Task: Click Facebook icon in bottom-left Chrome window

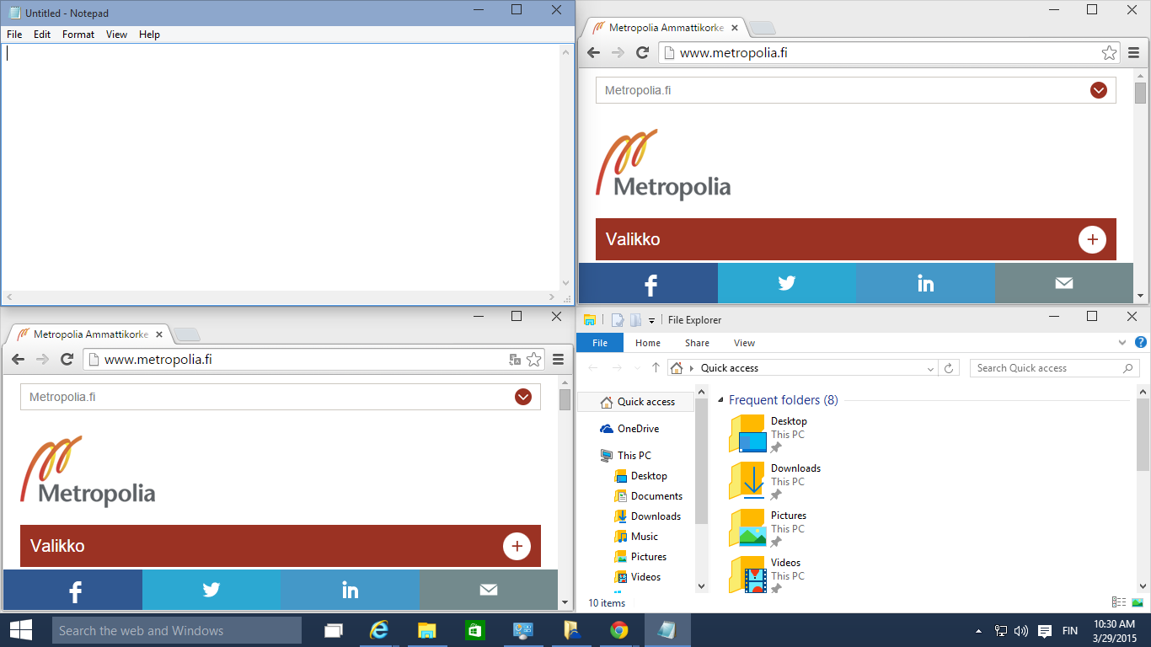Action: pos(73,590)
